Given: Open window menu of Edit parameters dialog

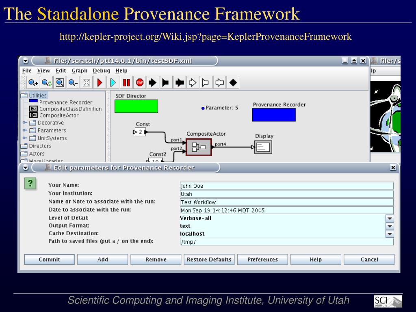Looking at the screenshot, I should pos(26,168).
